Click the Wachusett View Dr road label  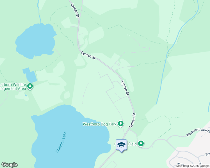point(198,132)
